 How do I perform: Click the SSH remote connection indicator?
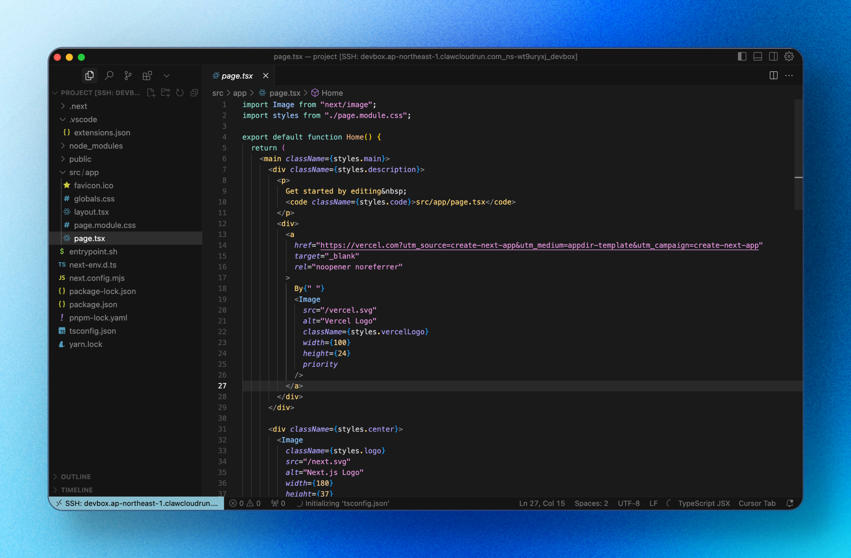point(137,503)
